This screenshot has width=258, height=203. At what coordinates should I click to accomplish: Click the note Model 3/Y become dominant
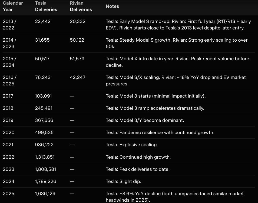click(145, 120)
